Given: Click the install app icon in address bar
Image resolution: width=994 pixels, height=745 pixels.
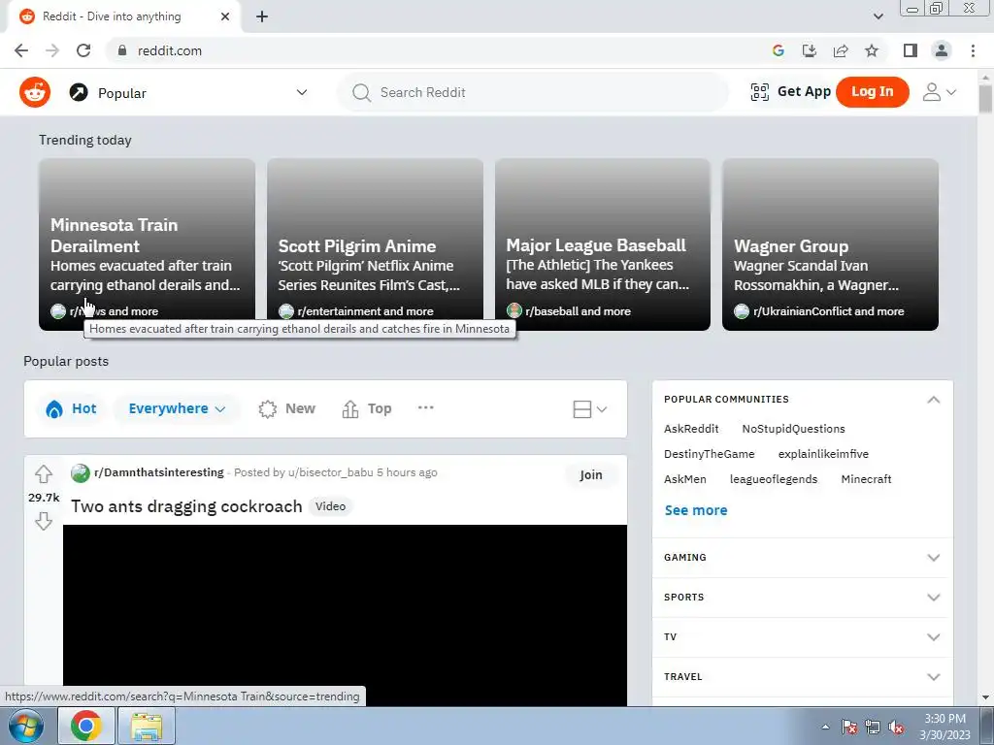Looking at the screenshot, I should pos(809,50).
